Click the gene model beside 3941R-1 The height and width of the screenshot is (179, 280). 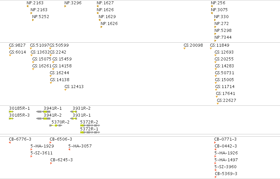tap(43, 112)
